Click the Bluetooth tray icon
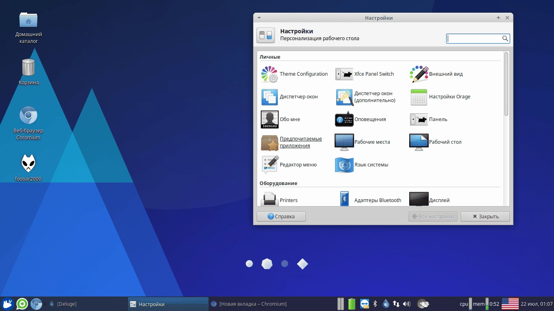Screen dimensions: 554x311 pos(375,304)
